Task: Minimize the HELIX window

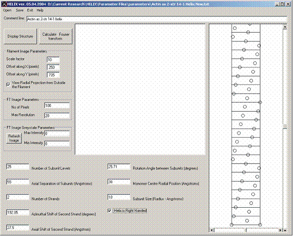Action: [277, 4]
